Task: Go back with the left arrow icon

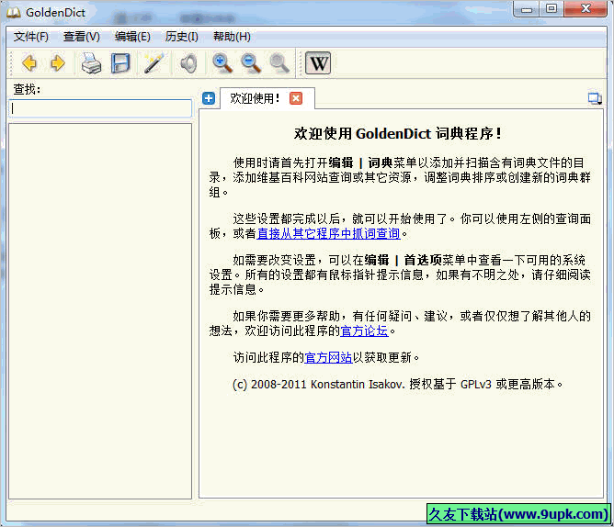Action: click(29, 63)
